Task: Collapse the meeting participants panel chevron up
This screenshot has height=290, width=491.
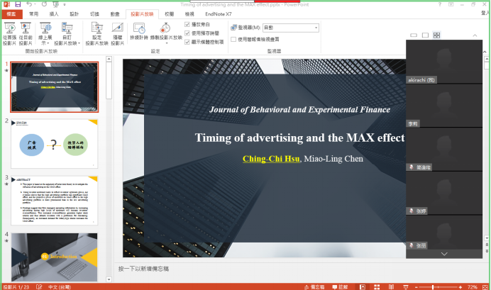Action: 475,35
